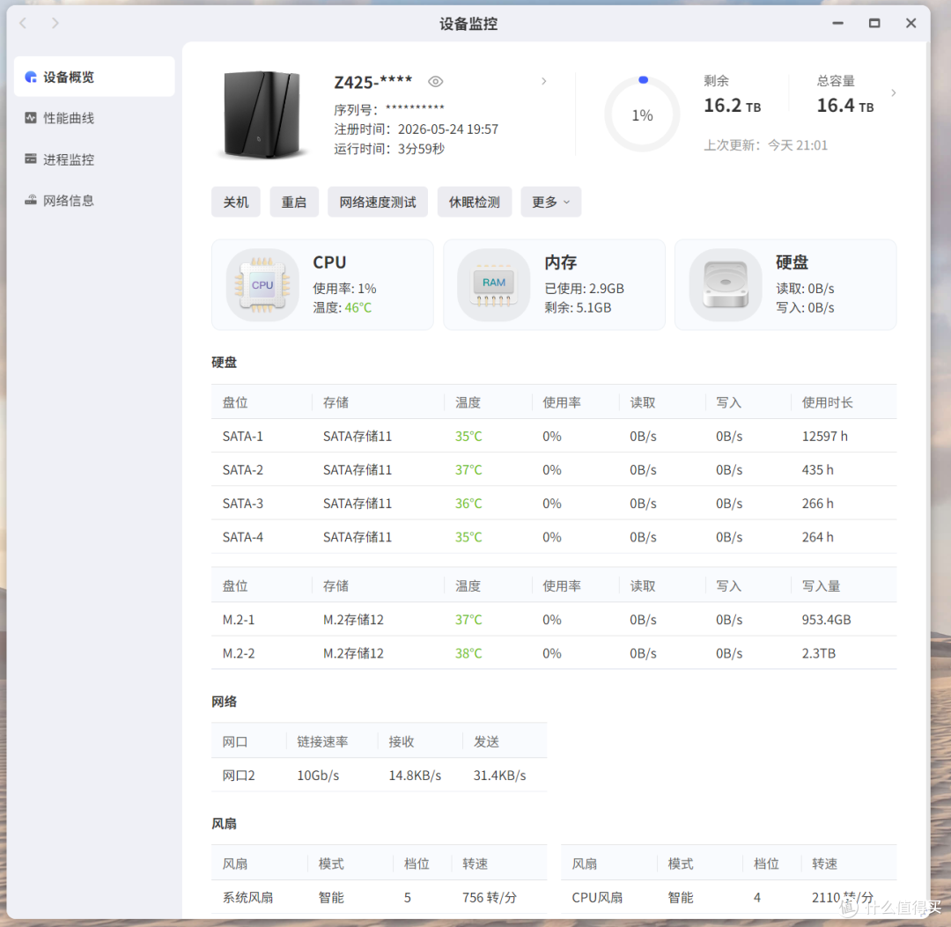Image resolution: width=951 pixels, height=927 pixels.
Task: Click 上次更新 today 21:01 text
Action: tap(765, 145)
